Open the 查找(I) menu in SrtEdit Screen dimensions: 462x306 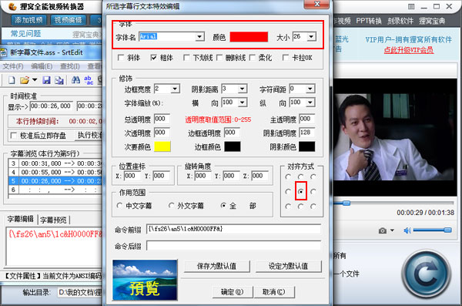70,66
